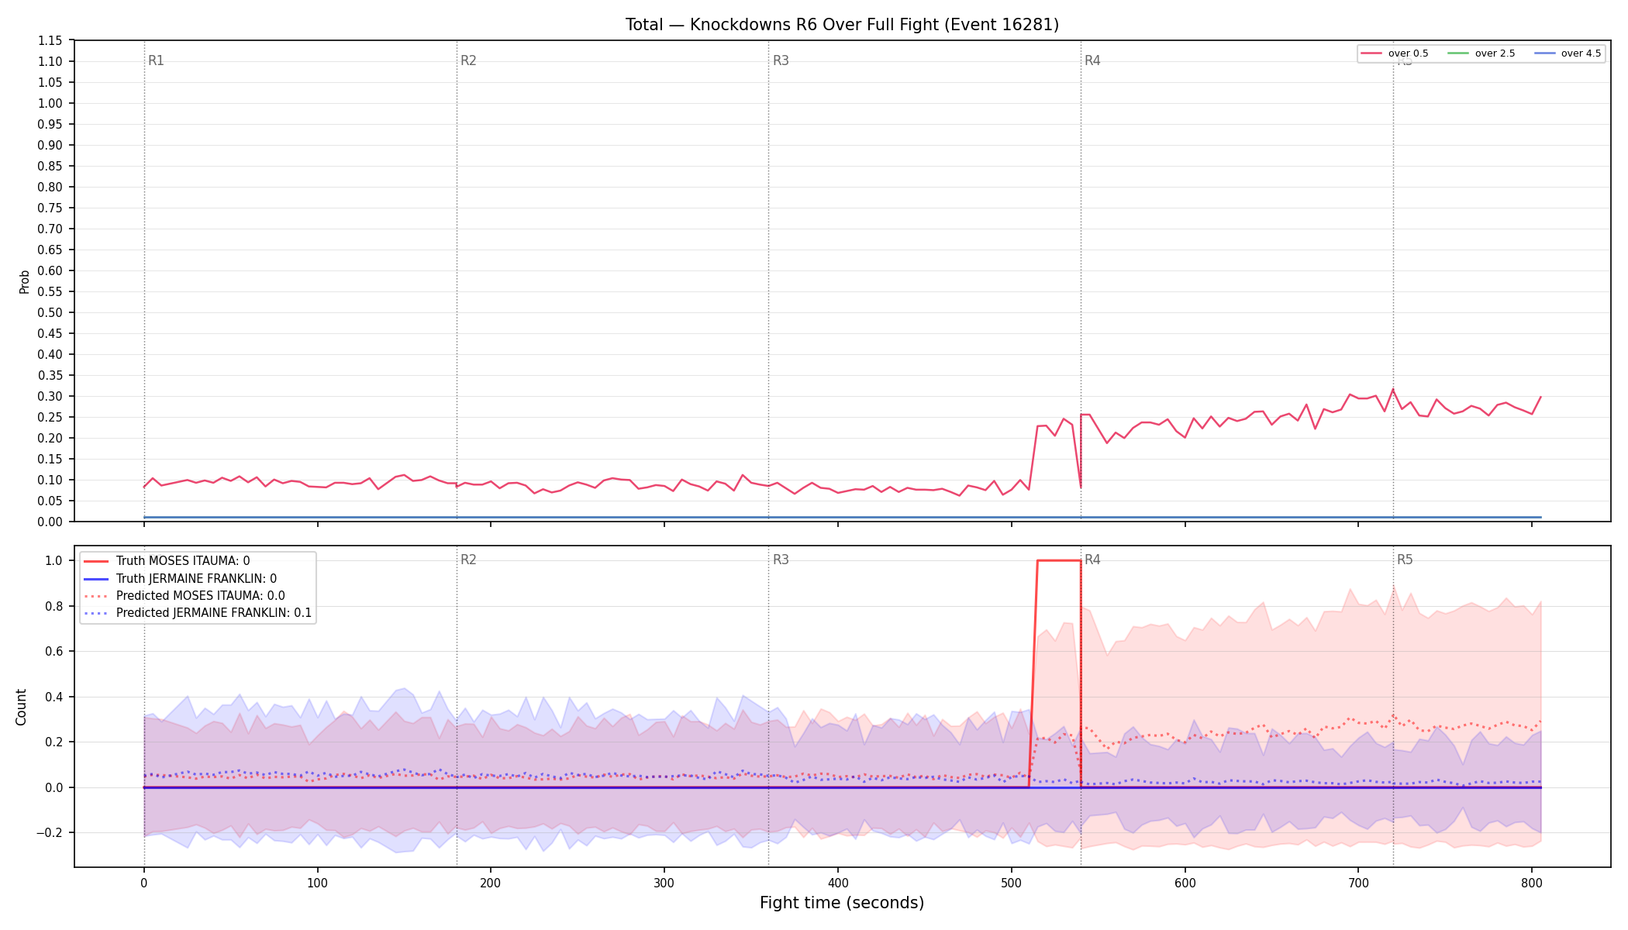Click the 500 tick on x-axis
The height and width of the screenshot is (930, 1628).
pos(1011,882)
